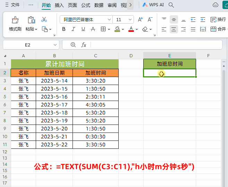Image resolution: width=228 pixels, height=187 pixels.
Task: Apply the red font color
Action: click(131, 29)
